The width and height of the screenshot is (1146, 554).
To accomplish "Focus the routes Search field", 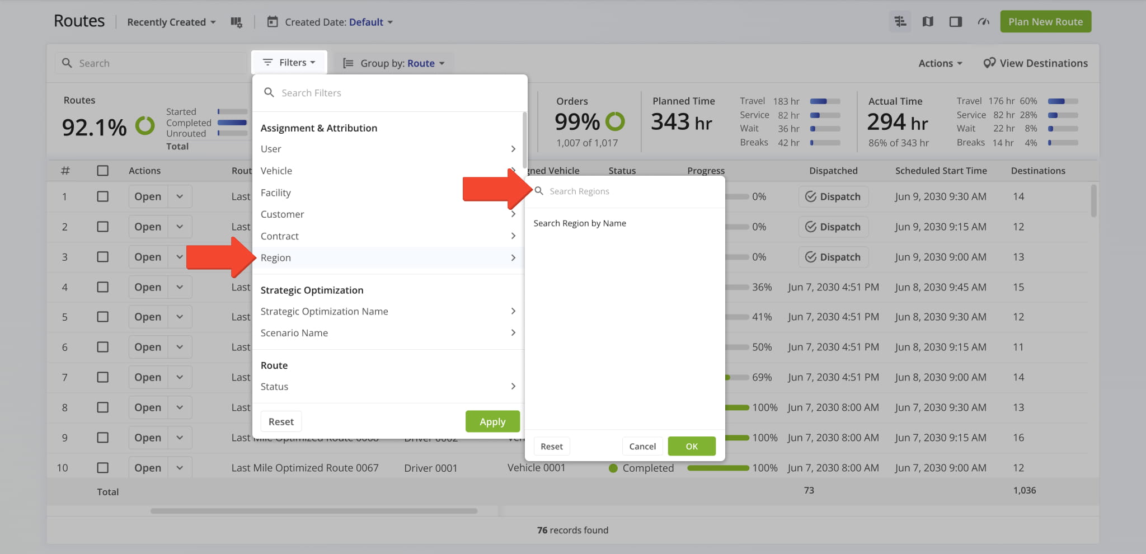I will click(151, 63).
